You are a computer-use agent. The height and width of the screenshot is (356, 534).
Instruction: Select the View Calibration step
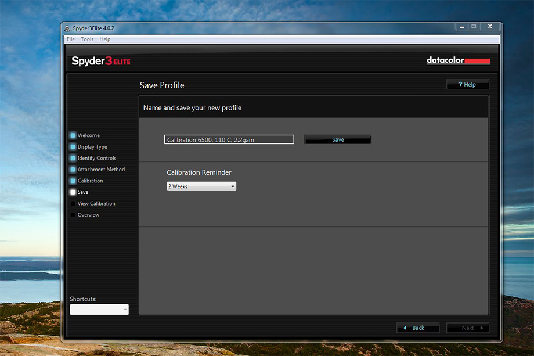click(96, 203)
